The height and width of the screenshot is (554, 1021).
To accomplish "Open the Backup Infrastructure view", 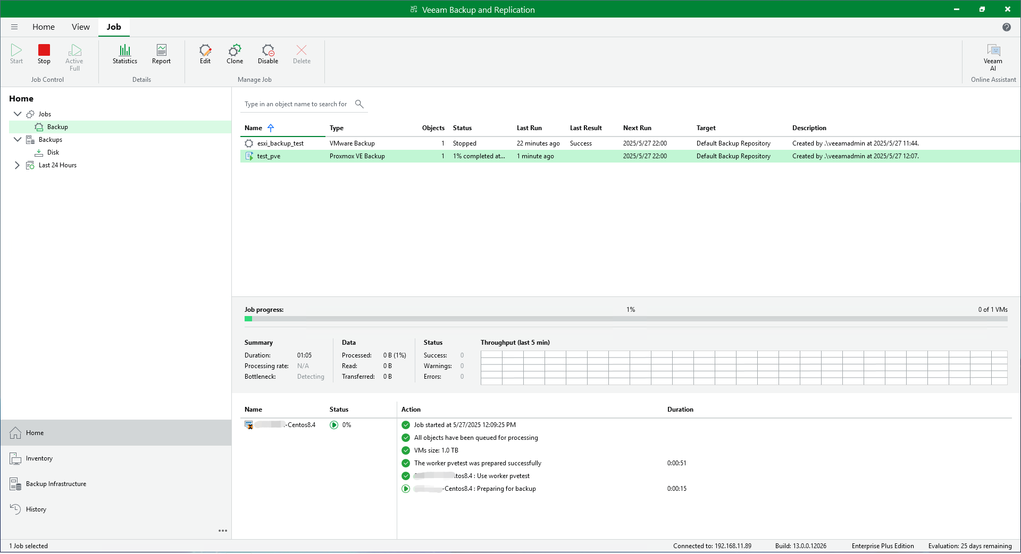I will click(116, 484).
